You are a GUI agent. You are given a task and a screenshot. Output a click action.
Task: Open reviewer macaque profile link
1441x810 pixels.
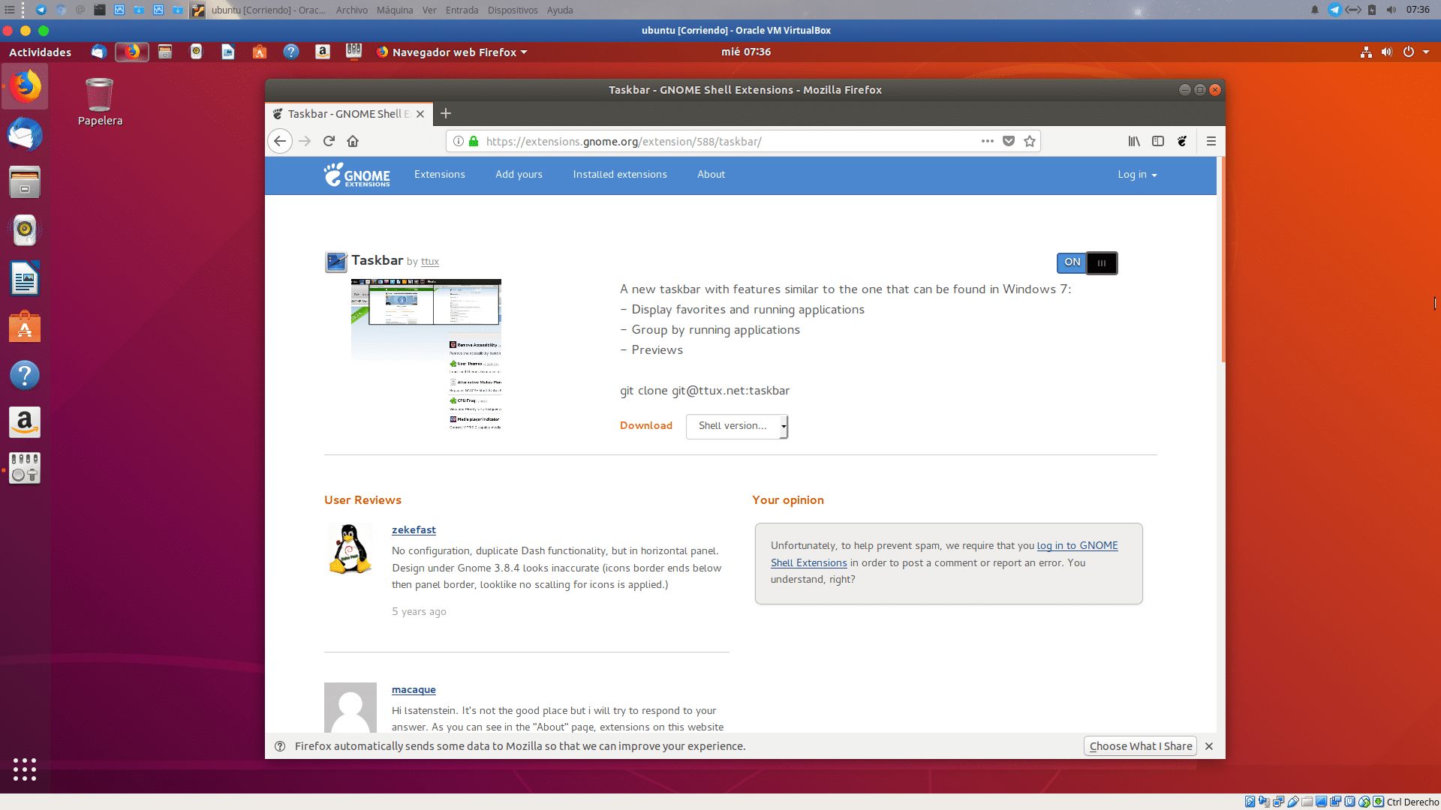414,689
